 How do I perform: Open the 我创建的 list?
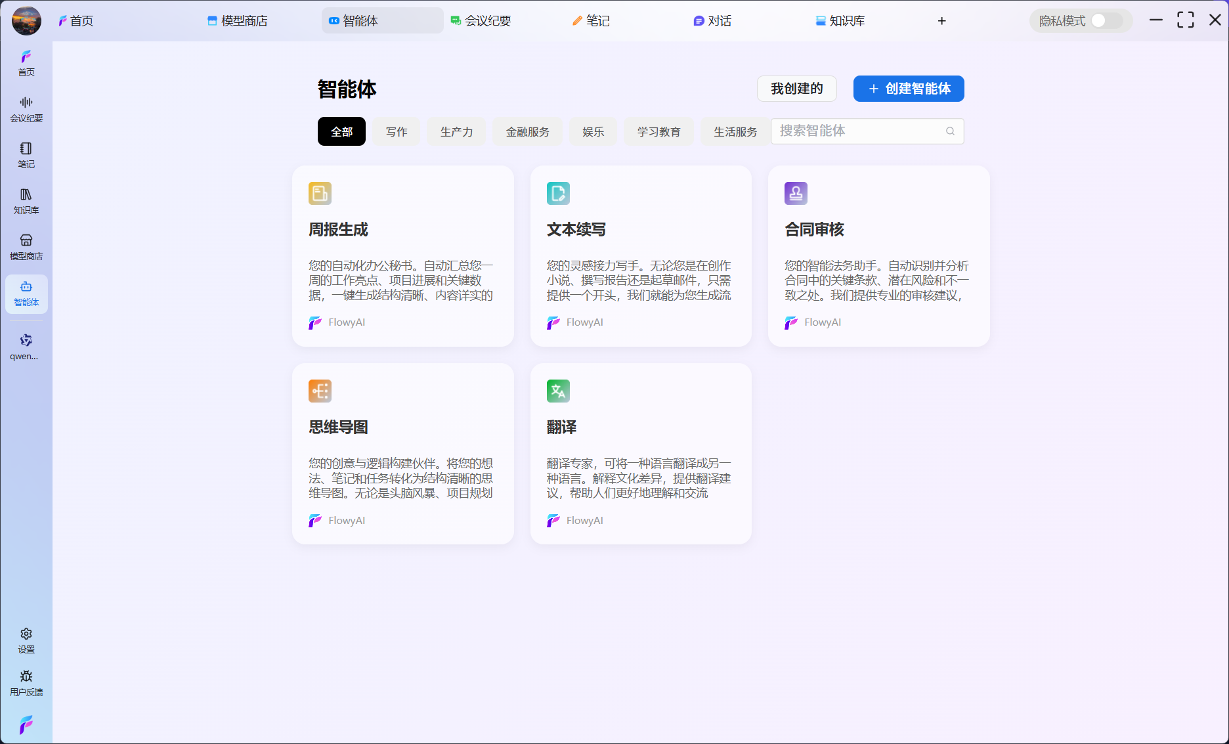tap(796, 89)
